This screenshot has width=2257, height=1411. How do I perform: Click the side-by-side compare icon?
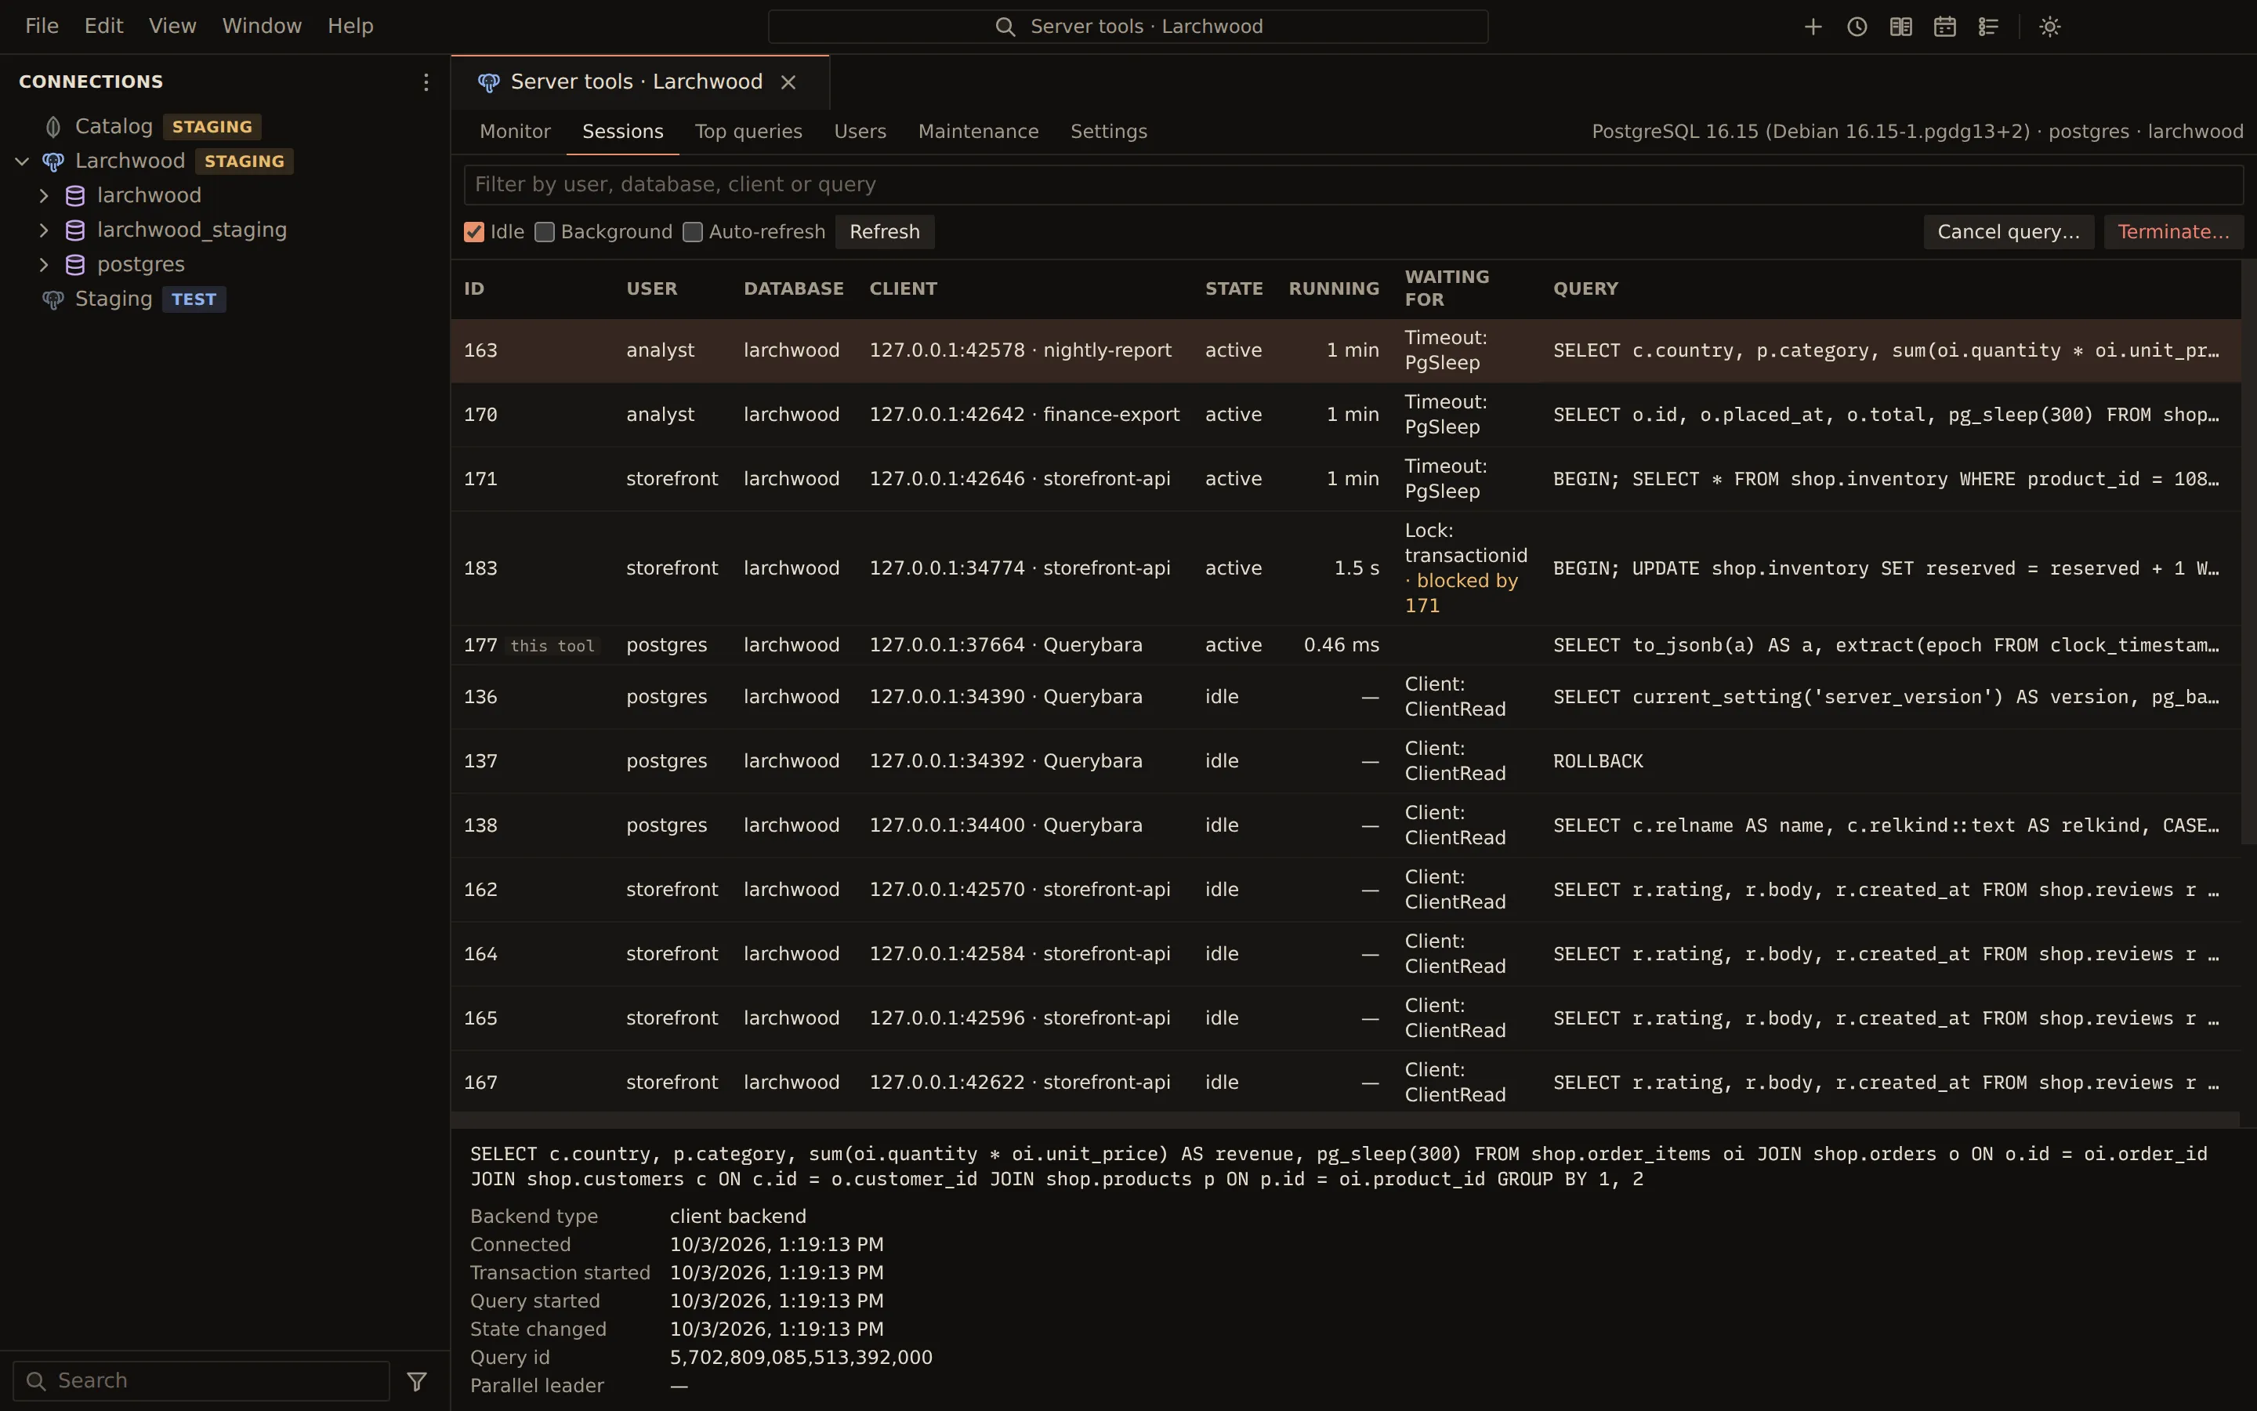1900,27
